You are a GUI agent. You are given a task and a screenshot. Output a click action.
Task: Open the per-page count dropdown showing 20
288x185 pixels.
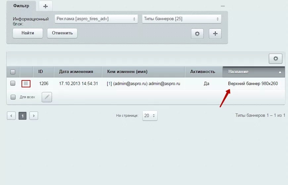point(150,116)
